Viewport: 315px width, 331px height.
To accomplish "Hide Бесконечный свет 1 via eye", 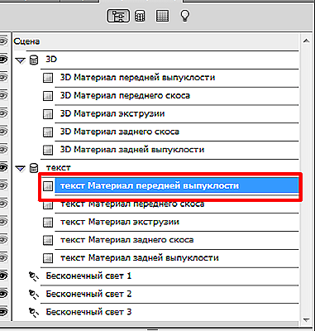I will pos(3,276).
